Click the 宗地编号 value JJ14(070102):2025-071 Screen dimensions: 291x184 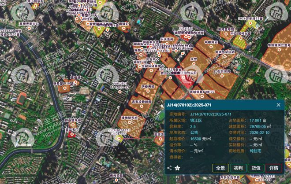coord(211,114)
